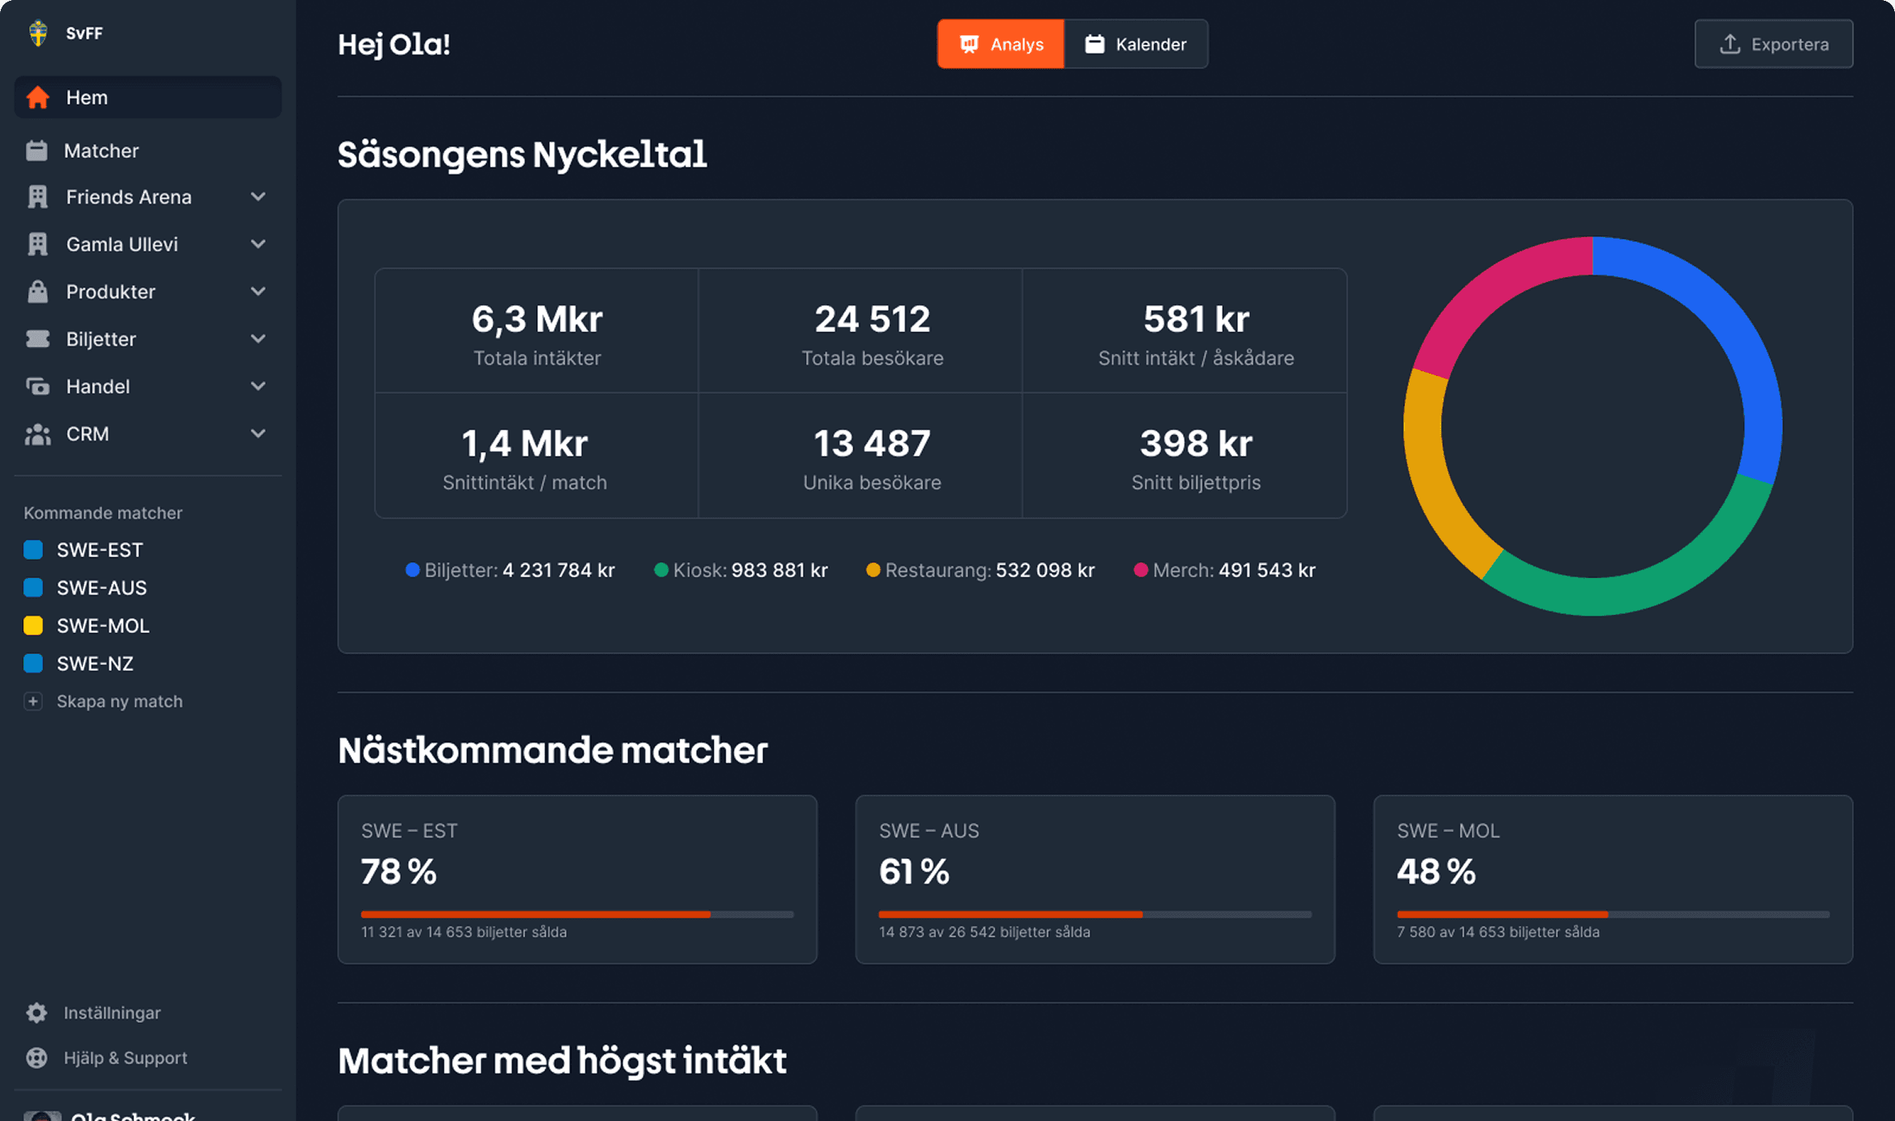
Task: Select the Analys tab
Action: [x=1000, y=44]
